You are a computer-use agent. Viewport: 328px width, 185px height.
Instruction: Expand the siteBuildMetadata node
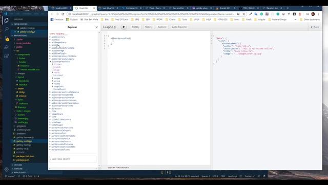(50, 119)
